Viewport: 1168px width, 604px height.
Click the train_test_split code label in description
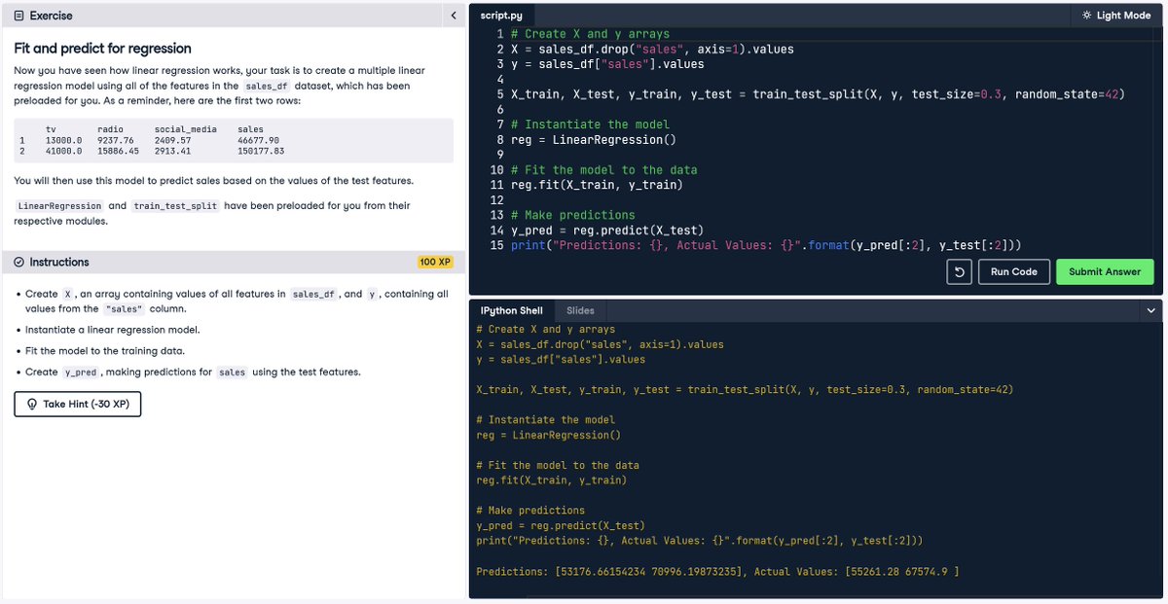click(175, 206)
